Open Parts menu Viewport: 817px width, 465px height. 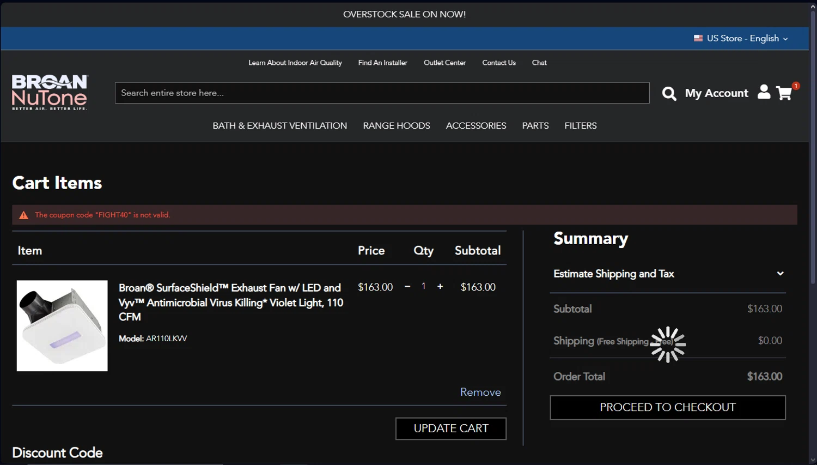[x=535, y=125]
